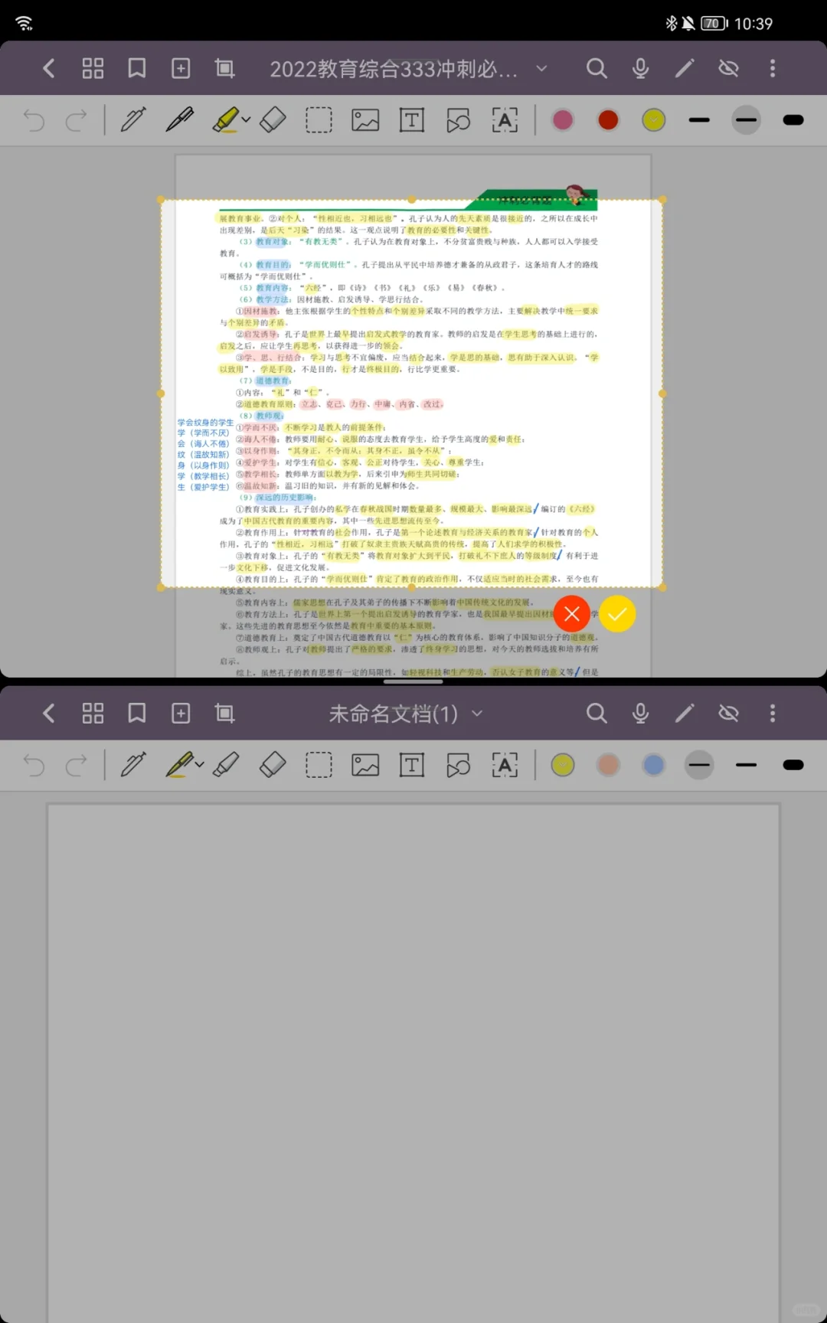Bookmark page in top document window
Viewport: 827px width, 1323px height.
click(137, 69)
